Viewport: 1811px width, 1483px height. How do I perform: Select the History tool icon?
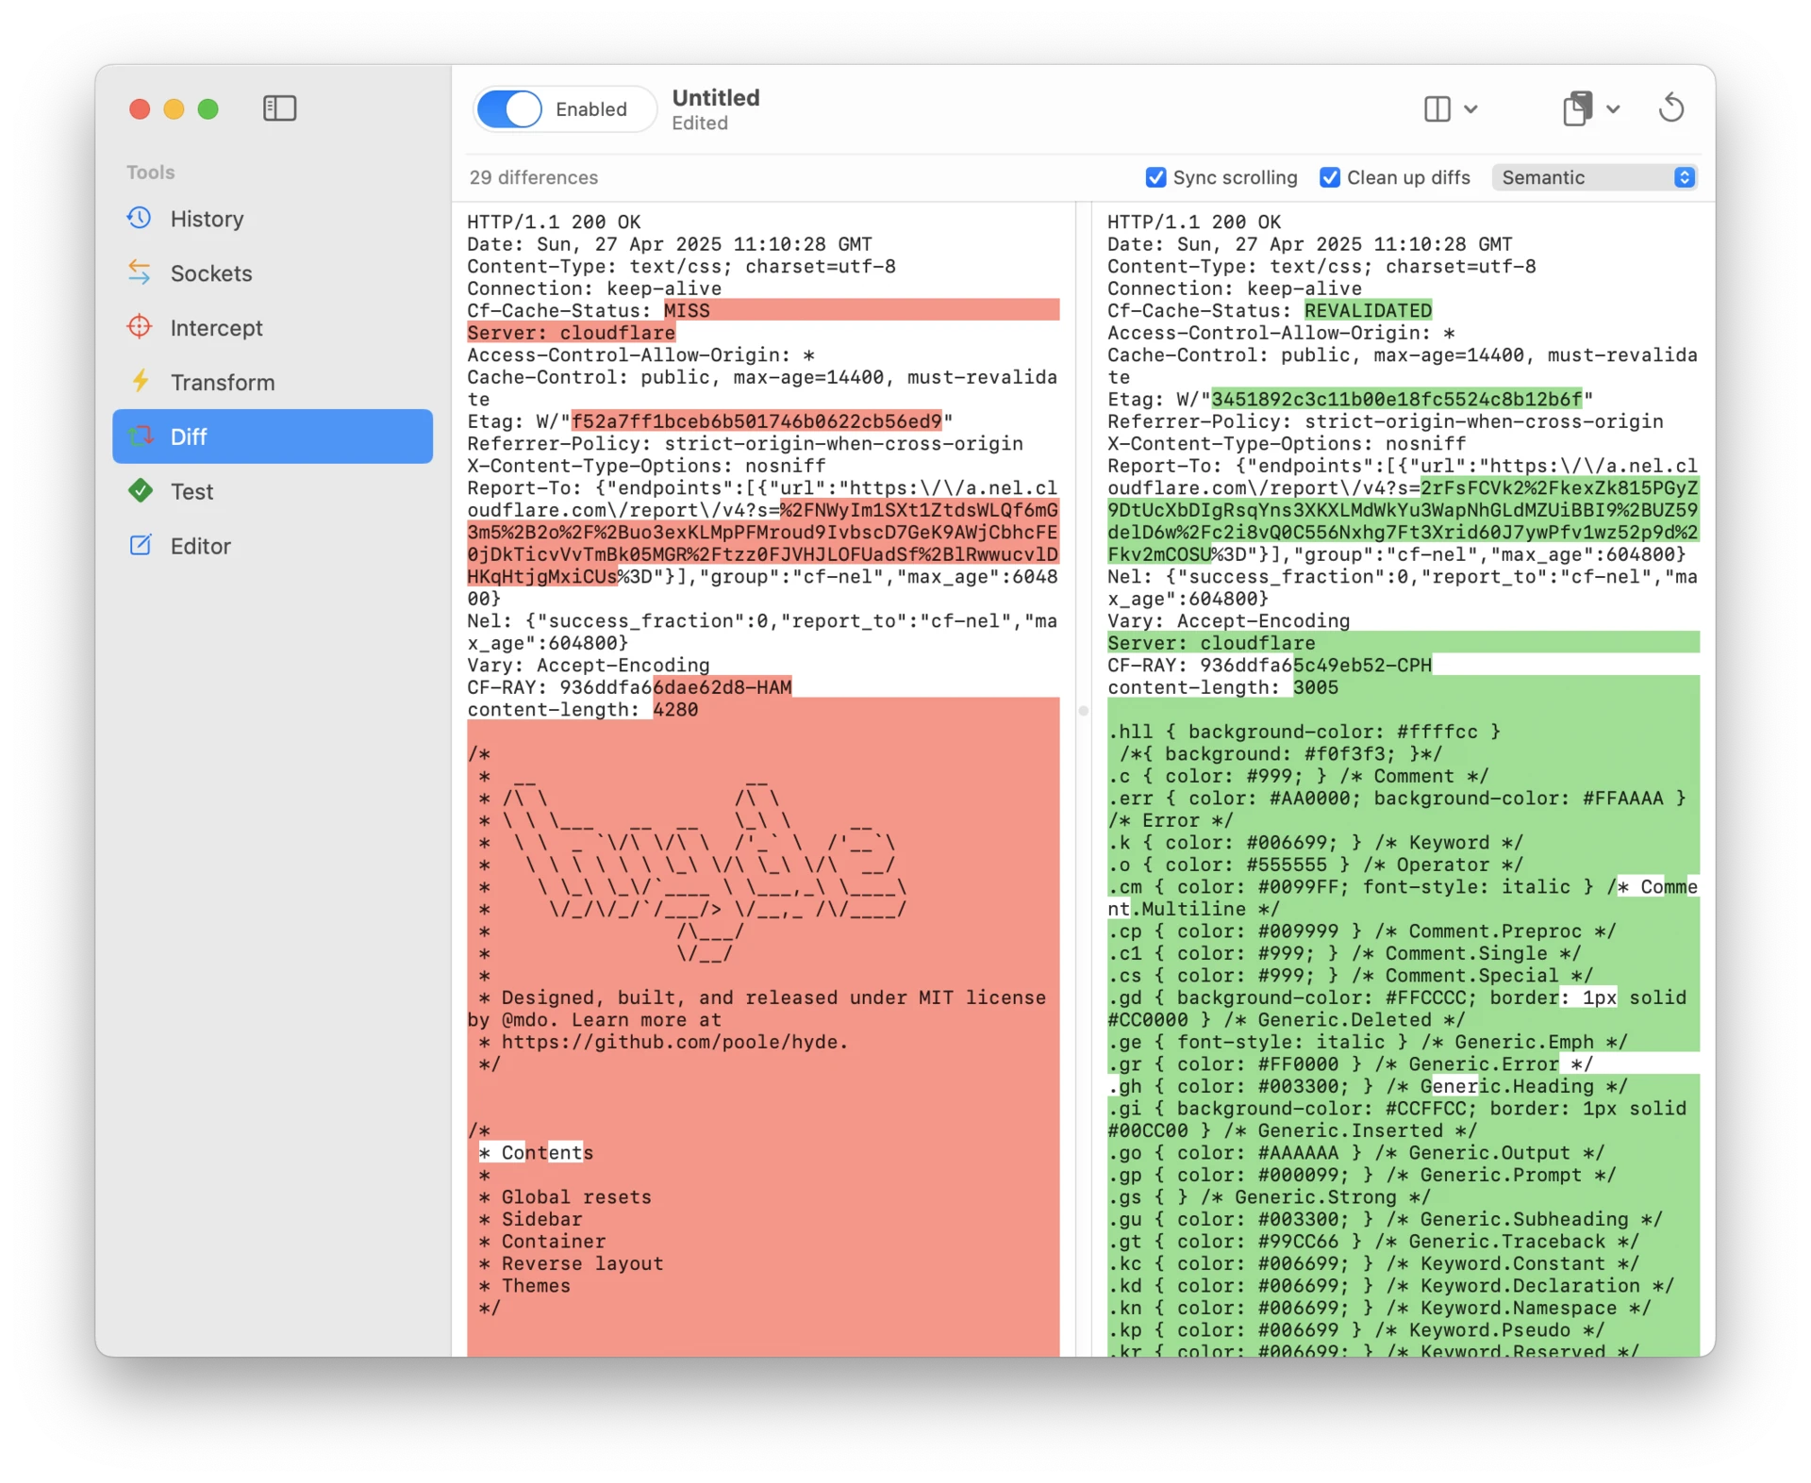click(x=139, y=219)
